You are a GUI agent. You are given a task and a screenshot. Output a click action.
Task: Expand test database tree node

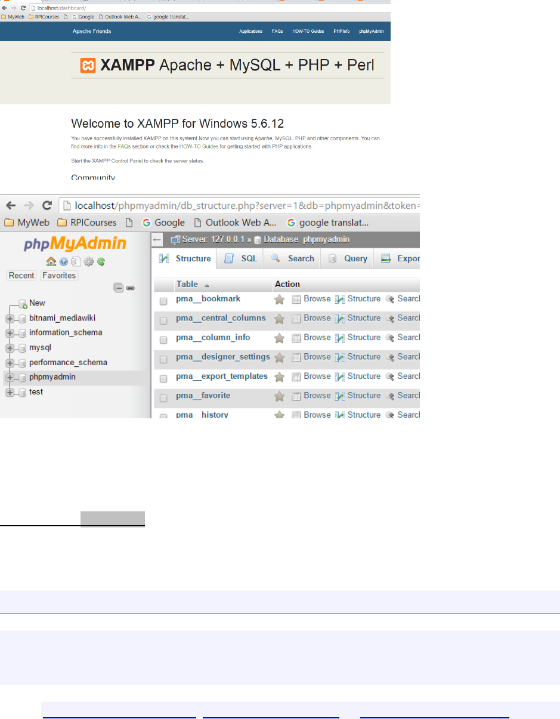[x=10, y=392]
